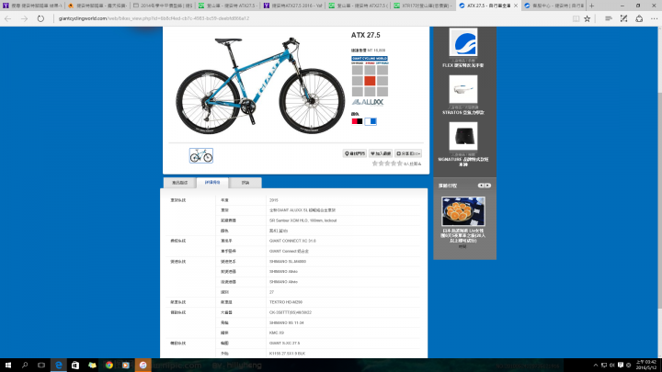Show hidden system tray icons chevron
This screenshot has width=662, height=372.
595,366
